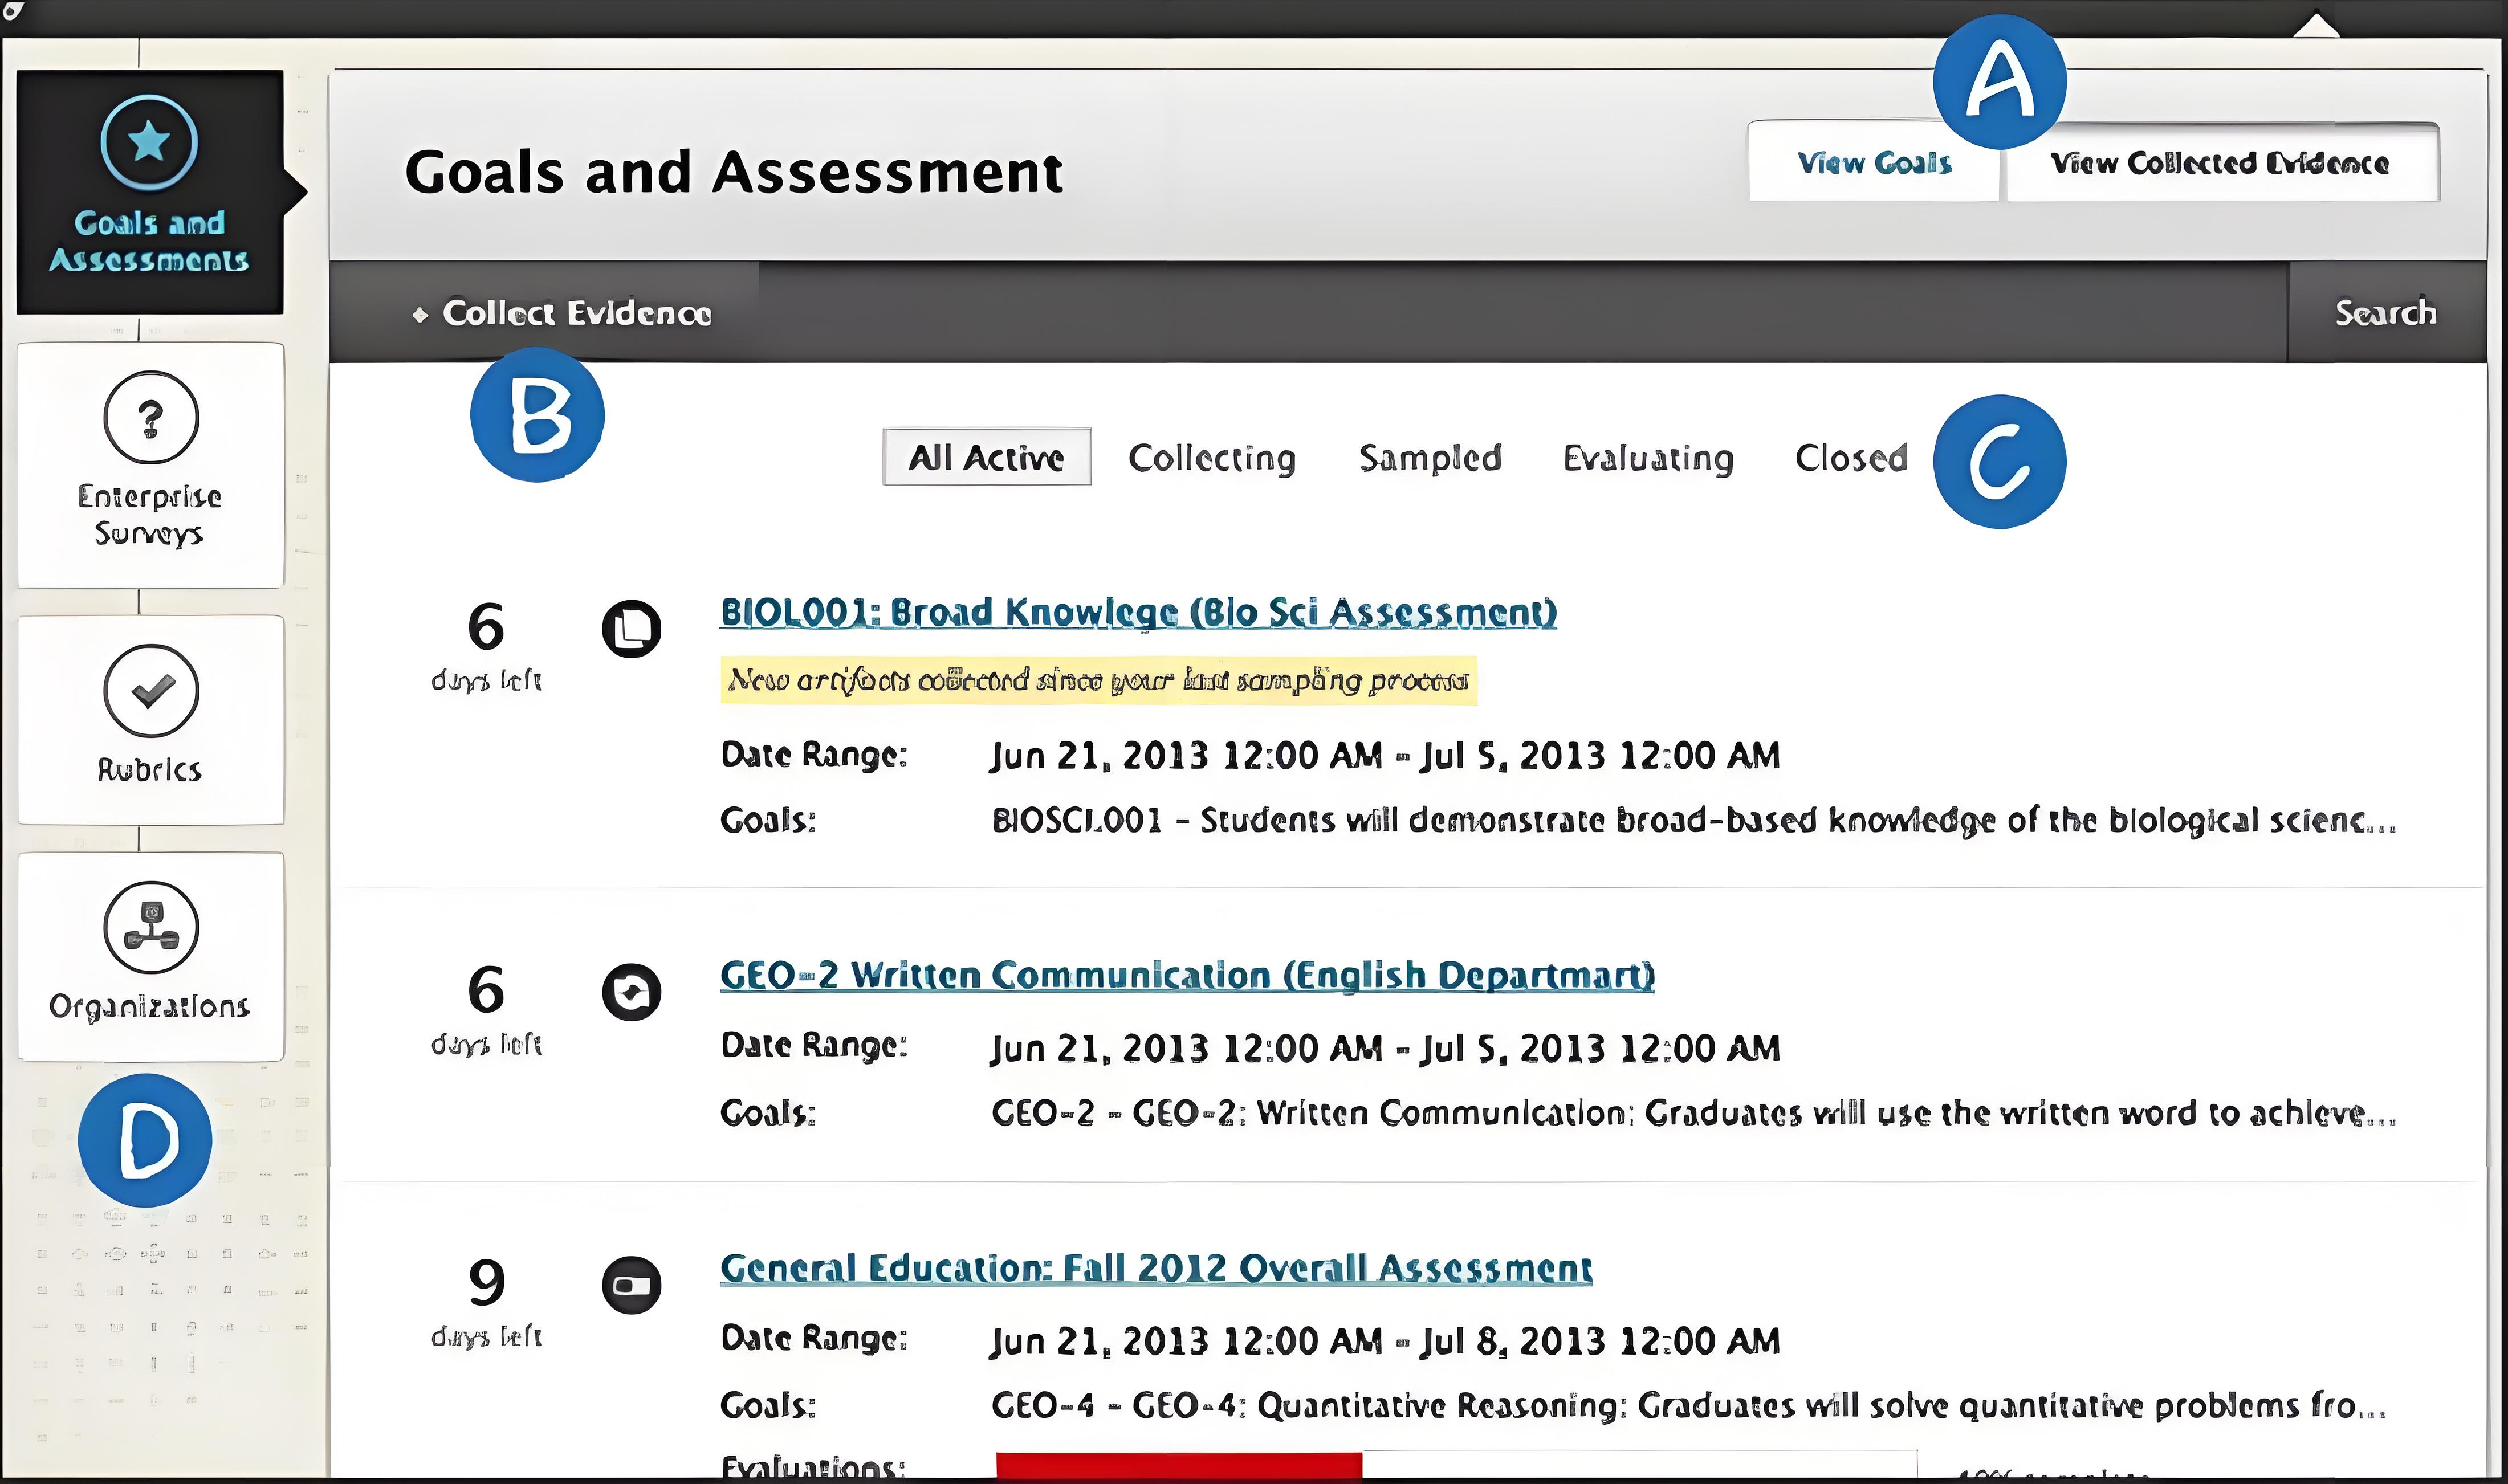
Task: Click the GEO-2 sampling status icon
Action: [x=631, y=992]
